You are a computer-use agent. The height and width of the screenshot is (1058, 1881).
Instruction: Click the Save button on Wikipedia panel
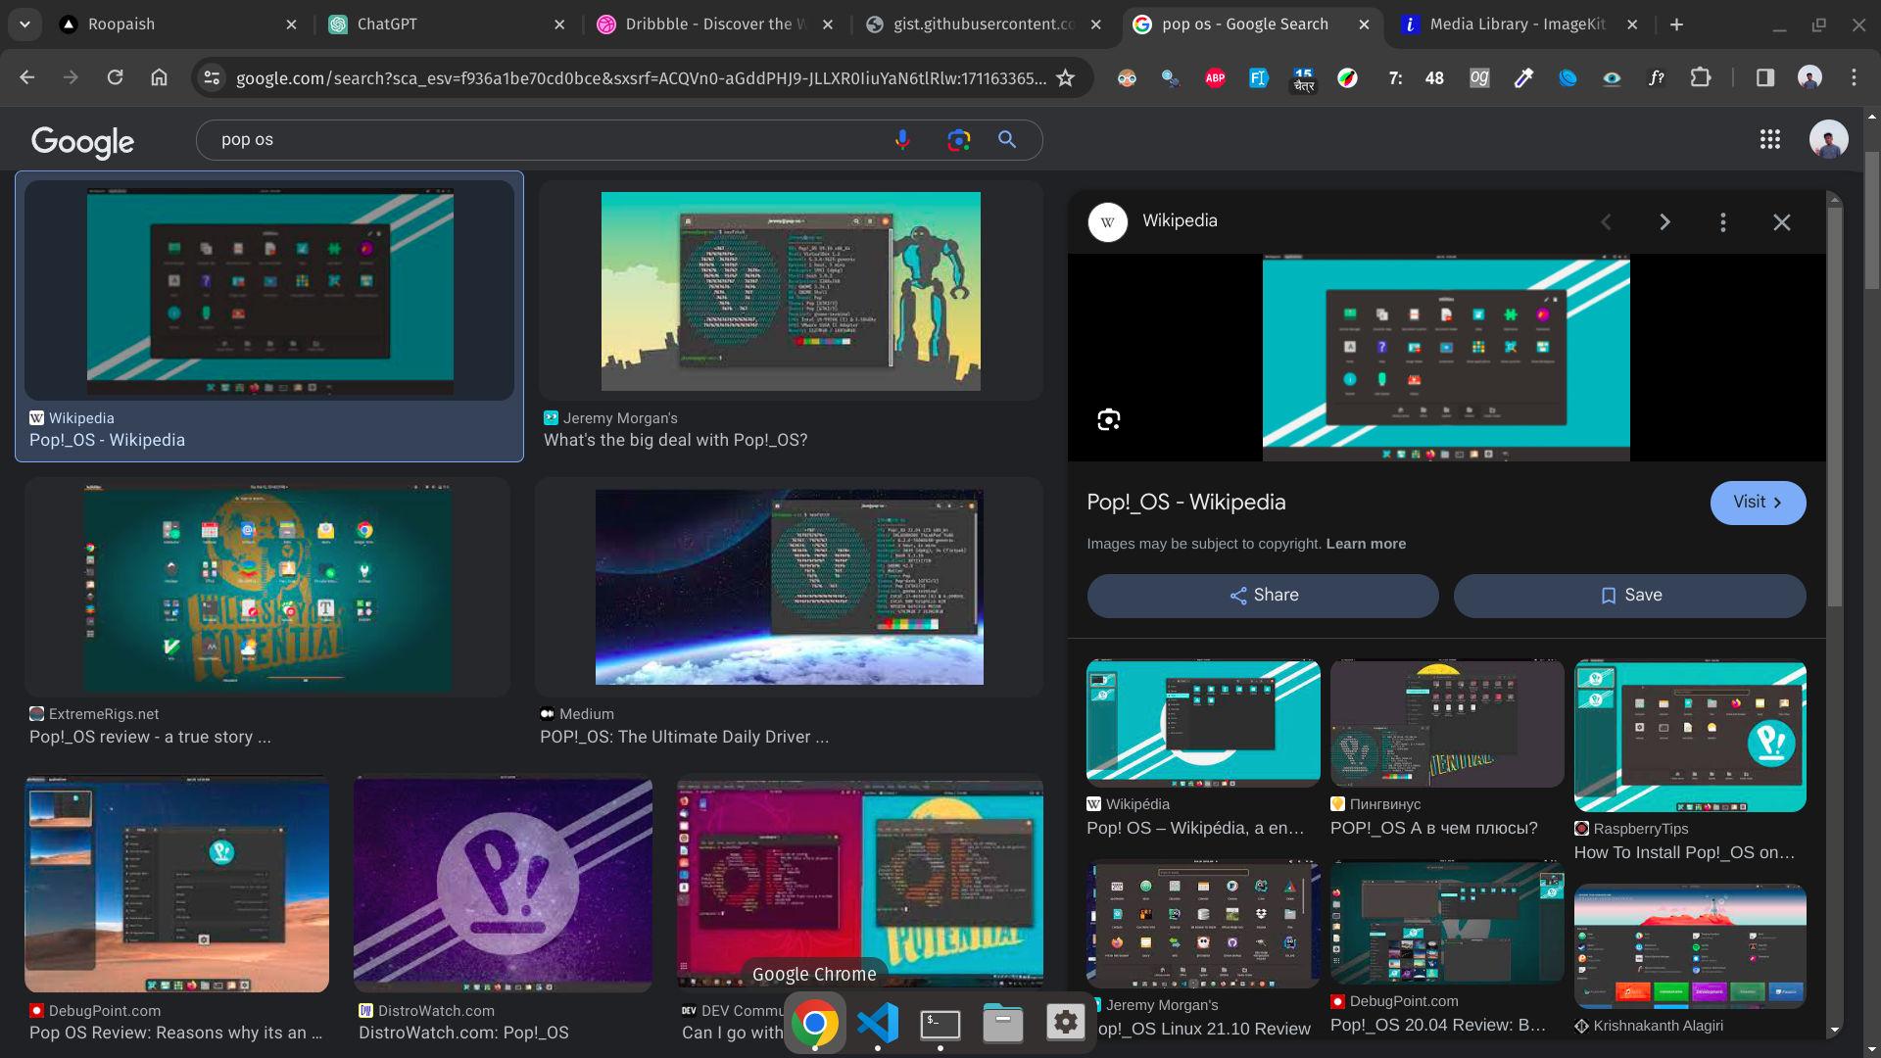point(1629,595)
